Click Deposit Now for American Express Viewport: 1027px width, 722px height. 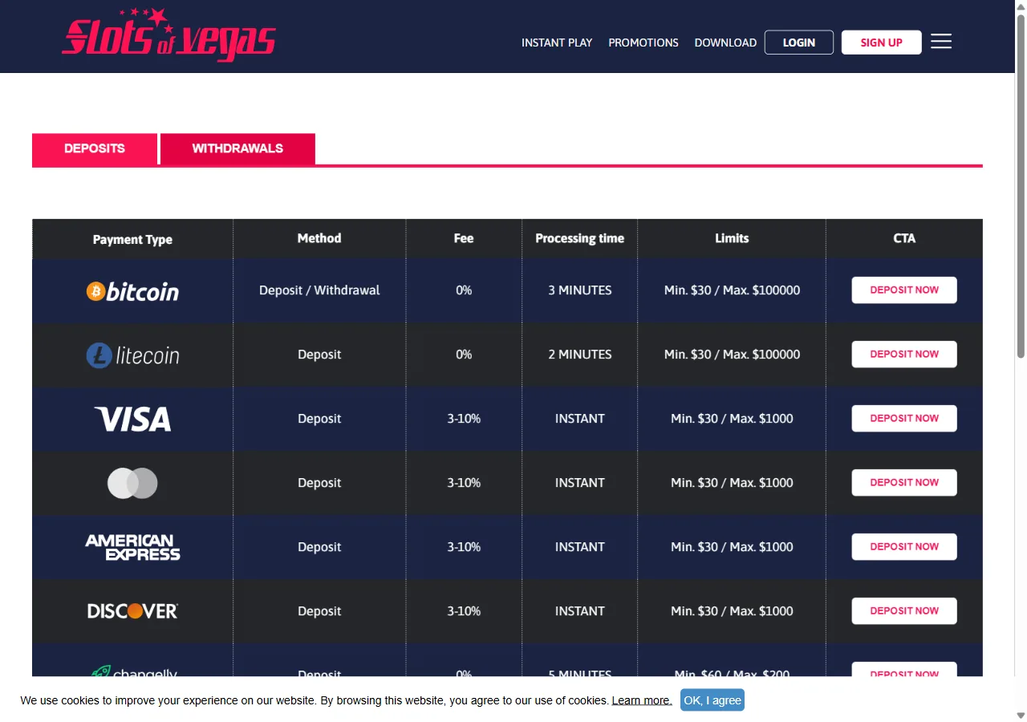pos(904,547)
